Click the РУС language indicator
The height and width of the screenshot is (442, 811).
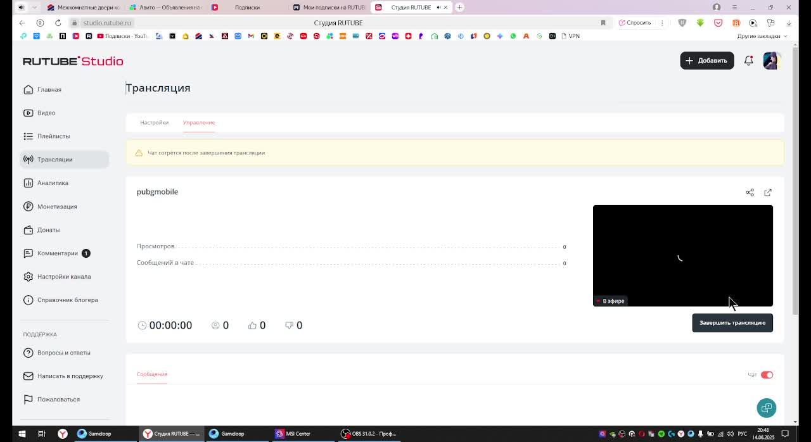pyautogui.click(x=742, y=434)
